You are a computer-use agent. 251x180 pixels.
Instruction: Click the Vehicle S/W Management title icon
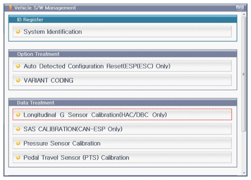(x=10, y=8)
